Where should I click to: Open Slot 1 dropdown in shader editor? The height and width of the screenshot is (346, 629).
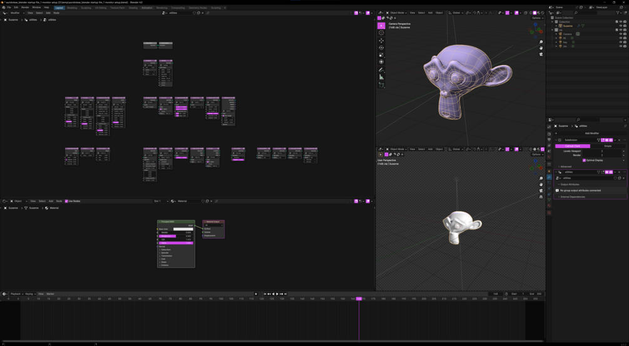161,201
